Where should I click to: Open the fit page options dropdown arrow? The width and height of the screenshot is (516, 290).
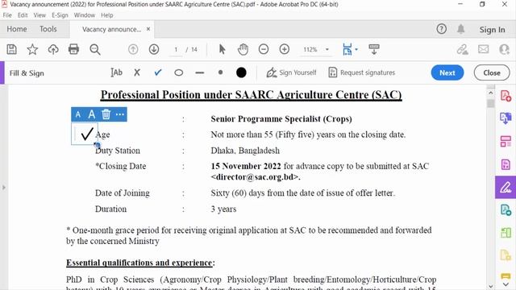(356, 49)
